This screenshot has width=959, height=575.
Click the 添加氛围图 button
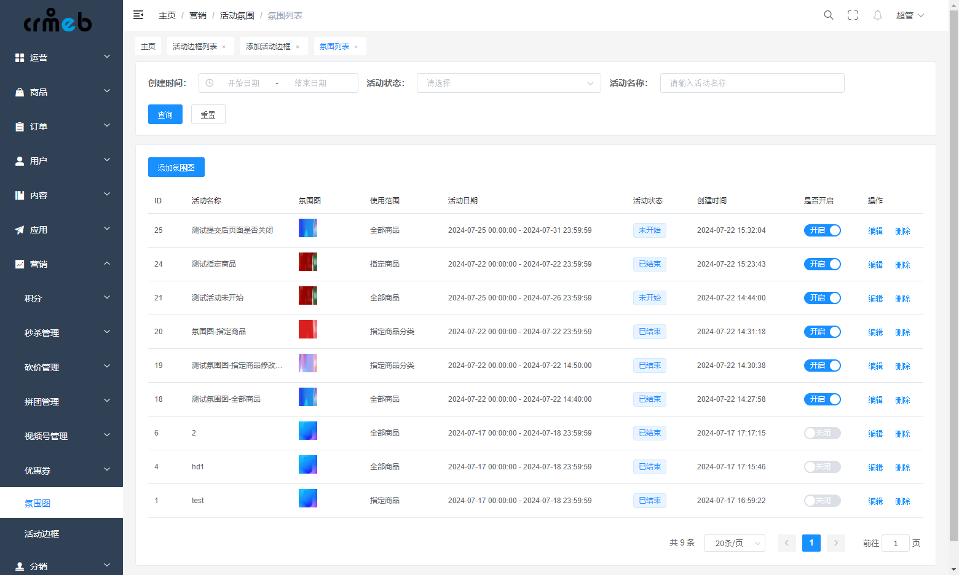(176, 167)
